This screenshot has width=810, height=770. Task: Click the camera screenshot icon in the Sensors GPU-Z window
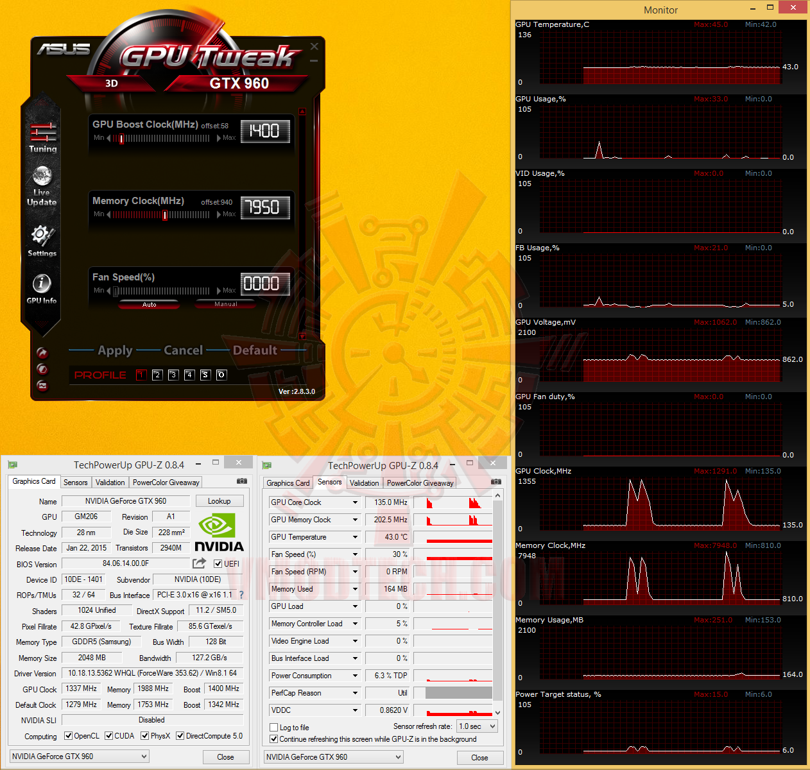pyautogui.click(x=496, y=481)
